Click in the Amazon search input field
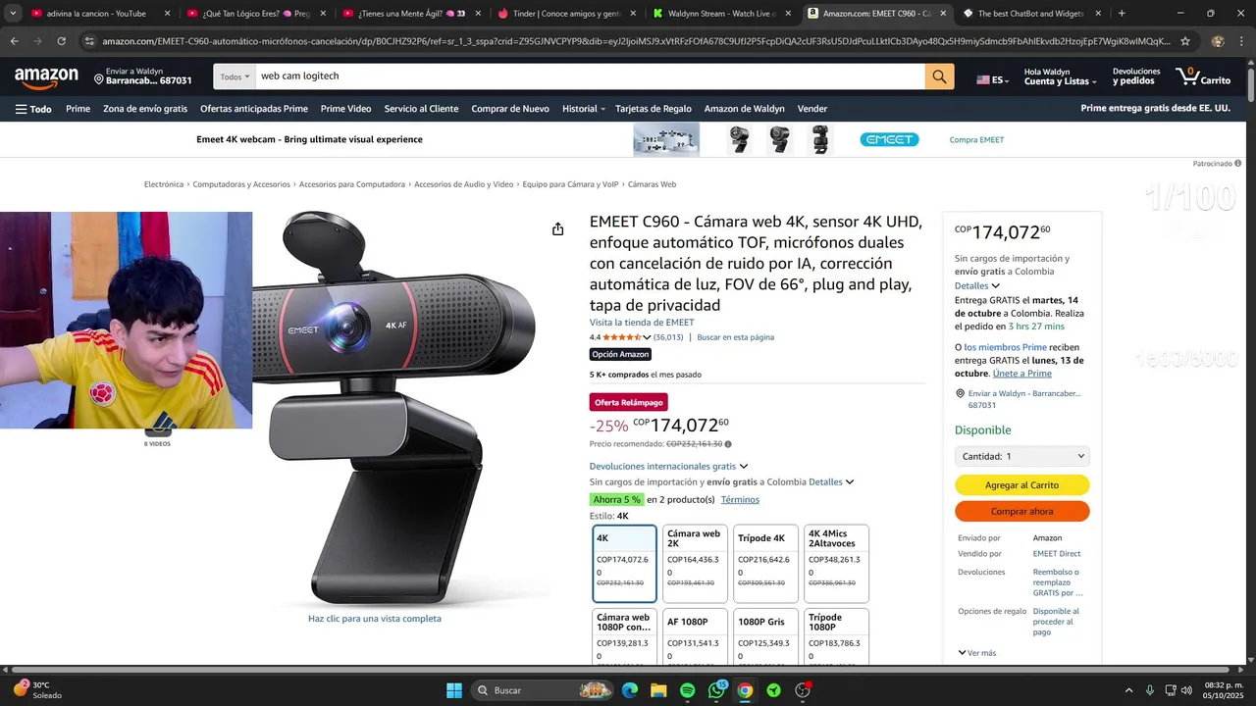The image size is (1256, 706). click(x=589, y=76)
